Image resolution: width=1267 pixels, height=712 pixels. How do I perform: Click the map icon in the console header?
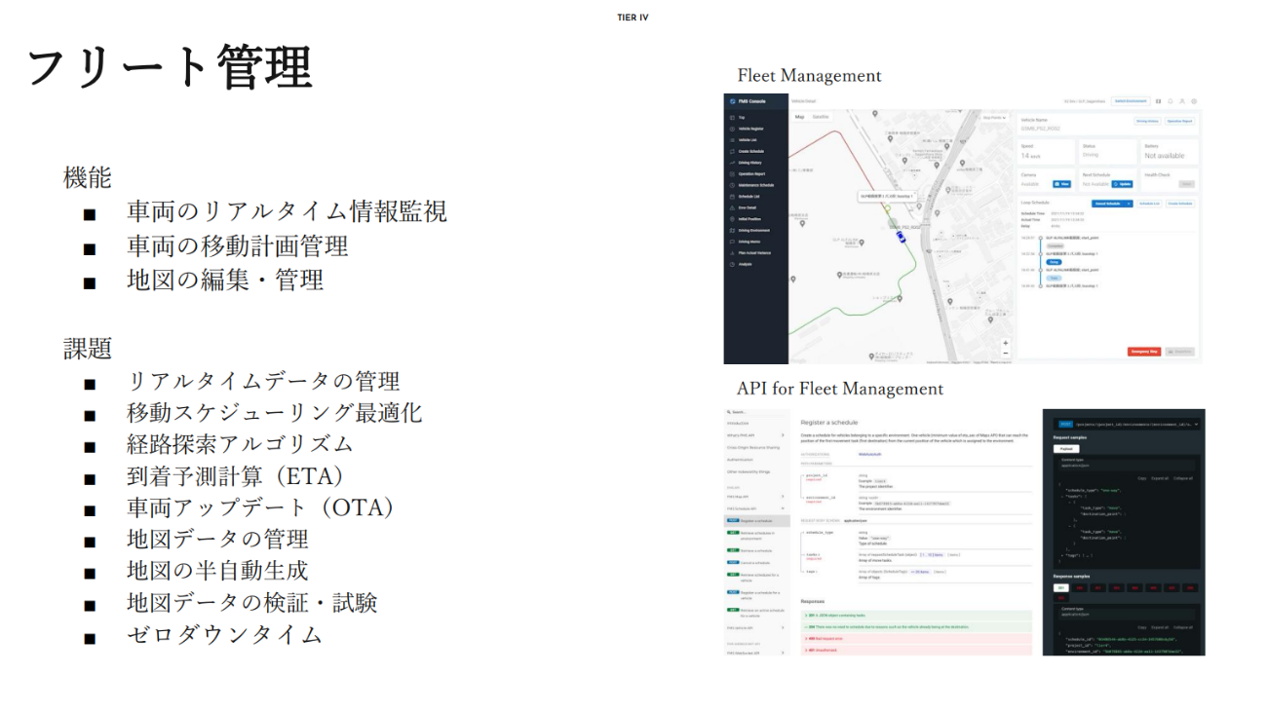1158,101
